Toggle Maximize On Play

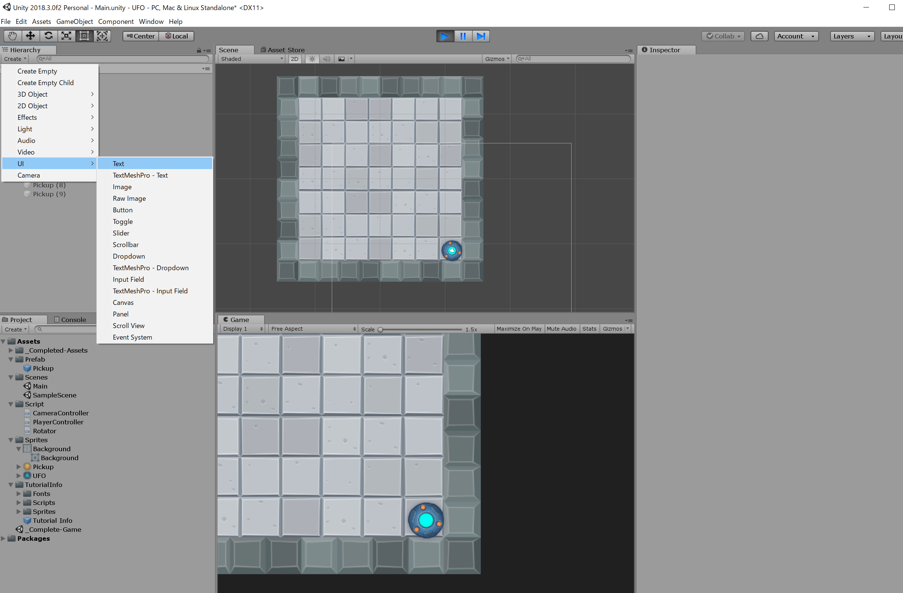pyautogui.click(x=519, y=329)
